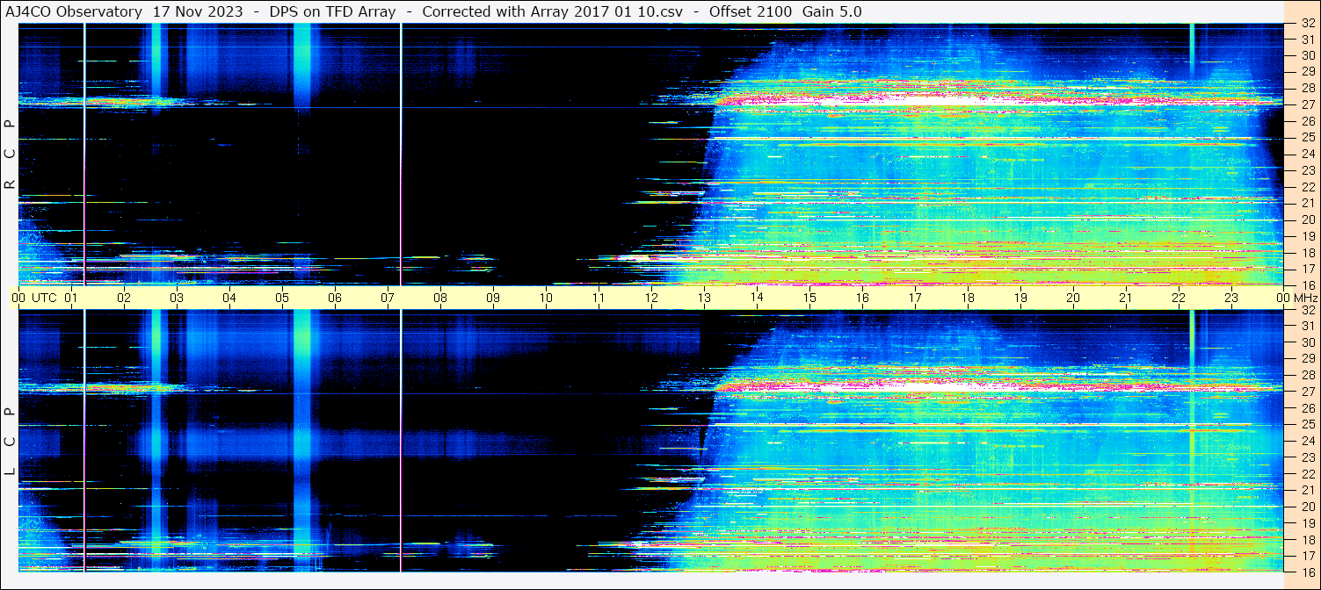
Task: Click the 22 hour mark on the UTC axis
Action: tap(1179, 298)
